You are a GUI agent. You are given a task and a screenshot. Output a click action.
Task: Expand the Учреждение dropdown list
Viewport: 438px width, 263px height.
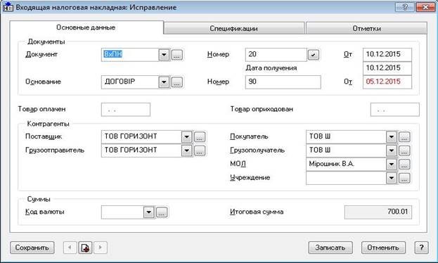(x=392, y=178)
